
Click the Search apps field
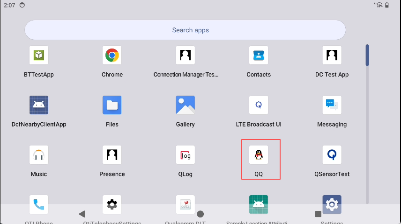point(185,30)
